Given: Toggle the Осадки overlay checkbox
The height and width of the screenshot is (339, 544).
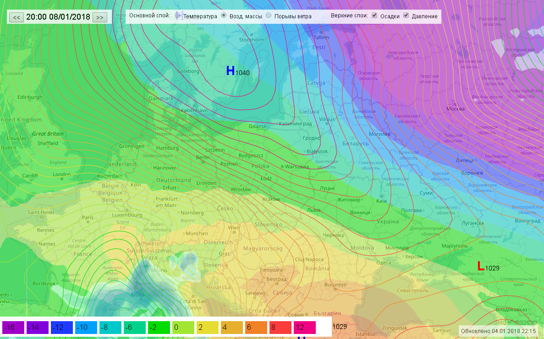Looking at the screenshot, I should click(x=374, y=16).
